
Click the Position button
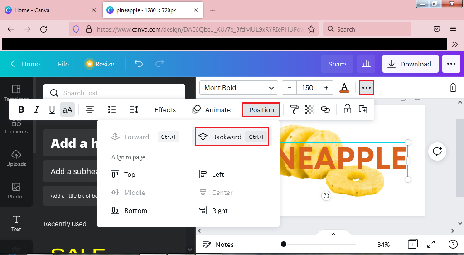tap(261, 110)
